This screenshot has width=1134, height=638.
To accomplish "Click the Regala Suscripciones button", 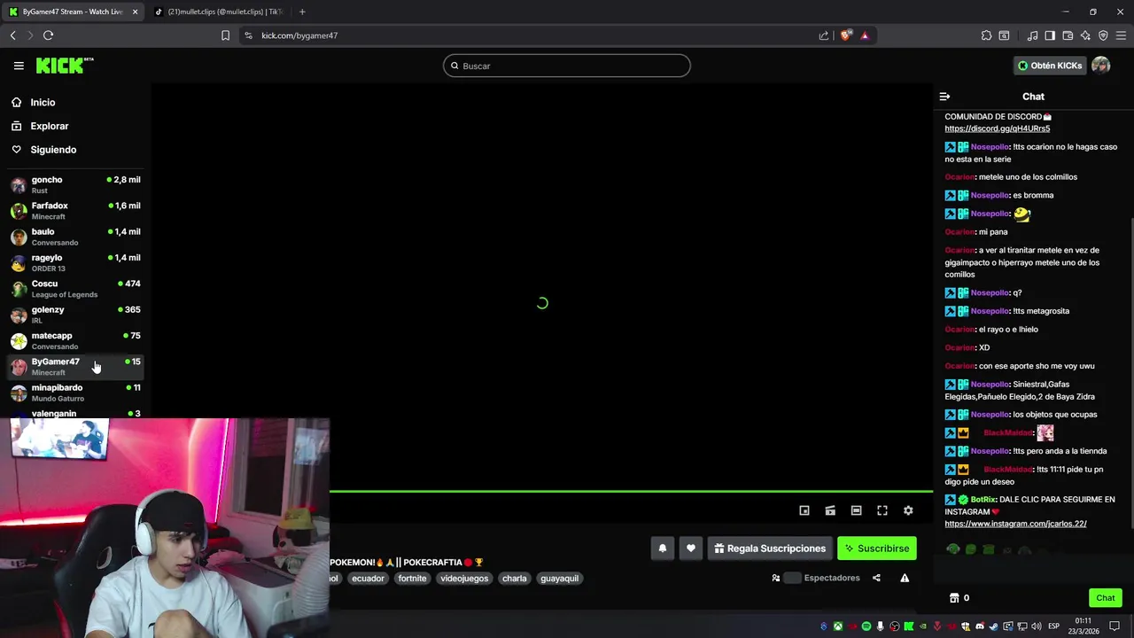I will tap(770, 549).
